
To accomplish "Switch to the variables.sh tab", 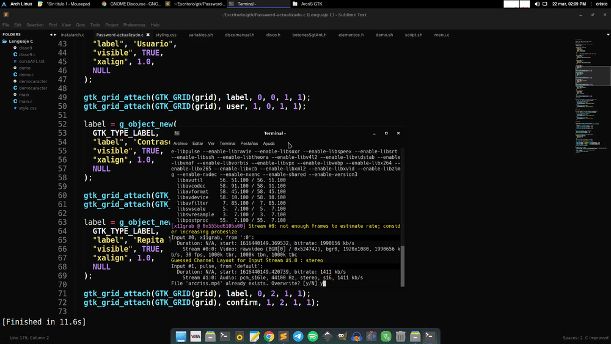I will (x=200, y=35).
